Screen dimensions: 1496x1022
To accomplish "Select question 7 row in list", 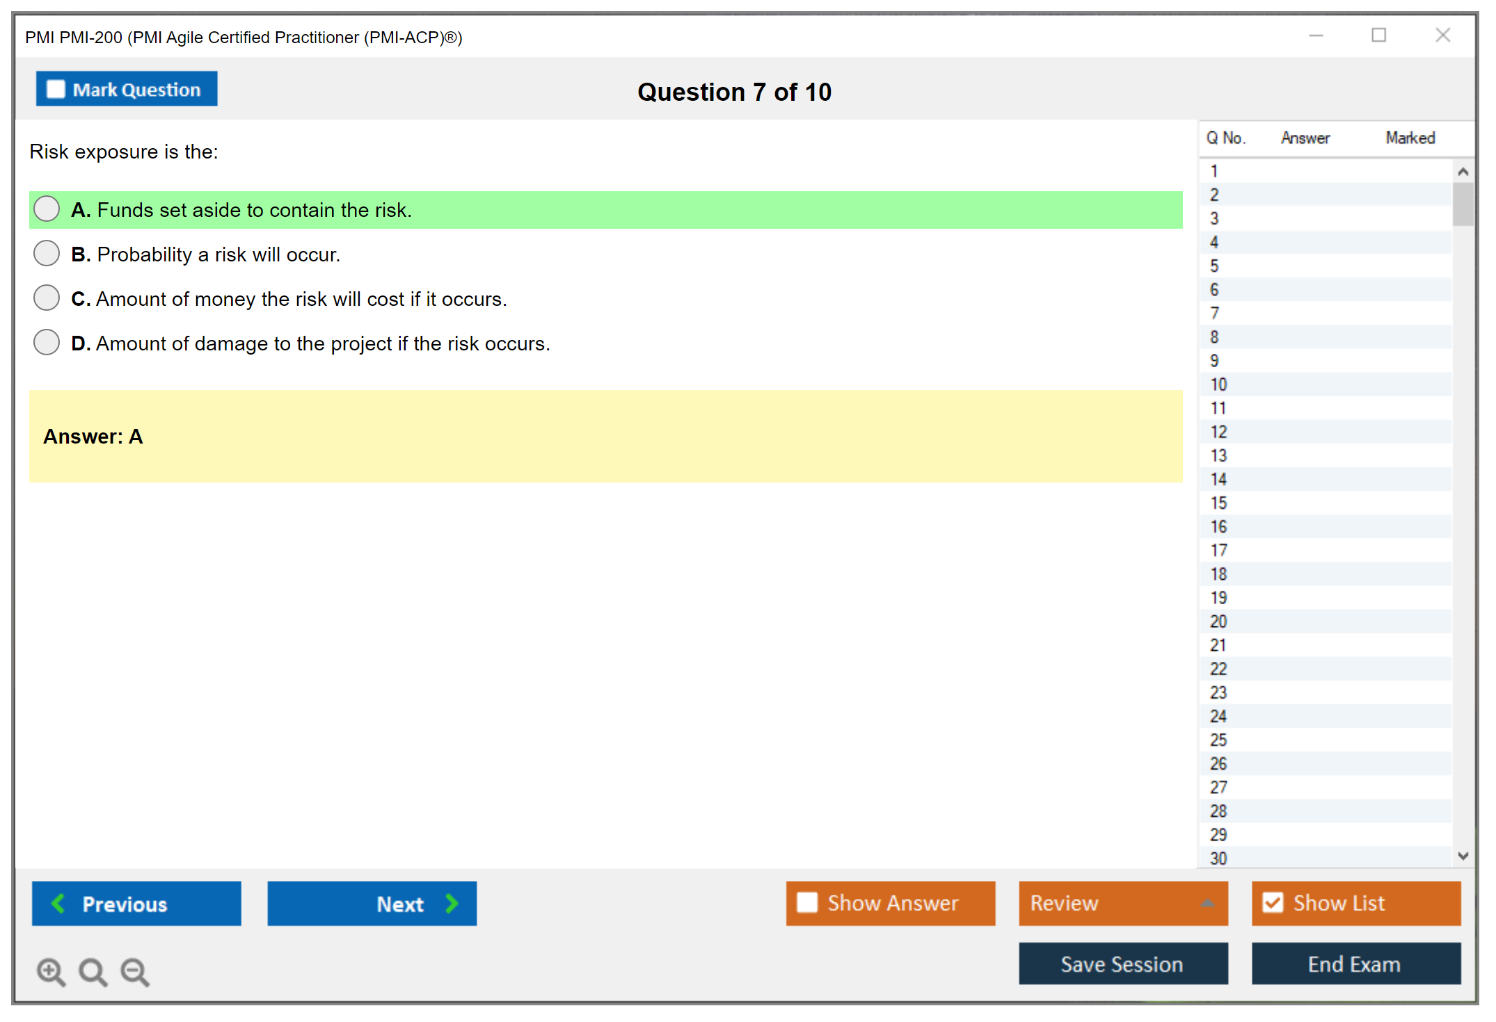I will [x=1214, y=313].
